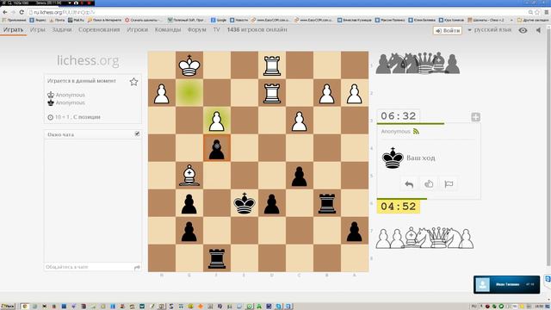
Task: Click the white rook on d1
Action: pos(272,65)
